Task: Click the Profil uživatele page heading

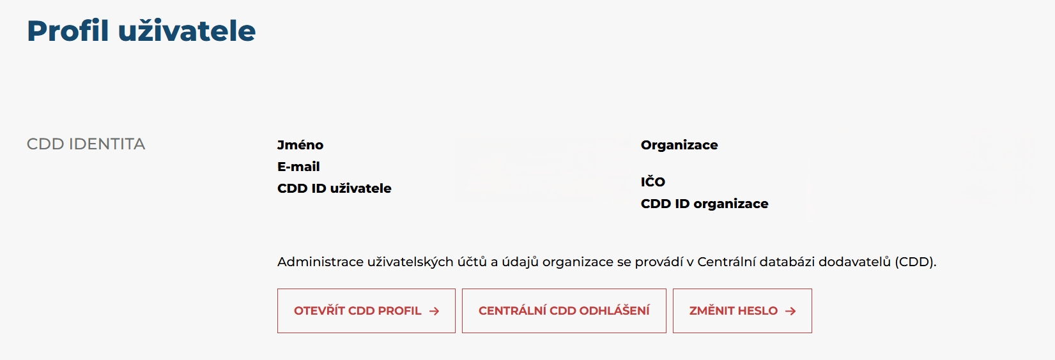Action: click(x=141, y=31)
